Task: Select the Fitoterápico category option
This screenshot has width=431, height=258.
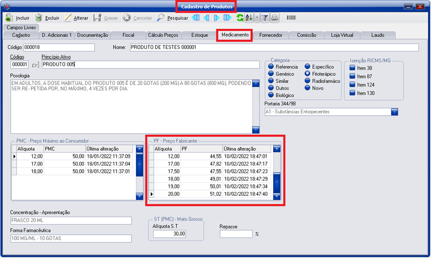Action: coord(308,74)
